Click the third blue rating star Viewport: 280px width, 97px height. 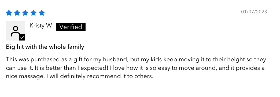point(25,13)
